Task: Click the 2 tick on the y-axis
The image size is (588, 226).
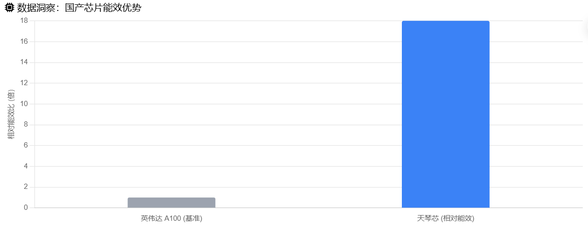Action: coord(26,187)
